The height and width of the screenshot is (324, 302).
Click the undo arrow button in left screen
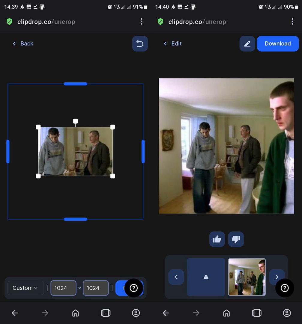coord(140,43)
